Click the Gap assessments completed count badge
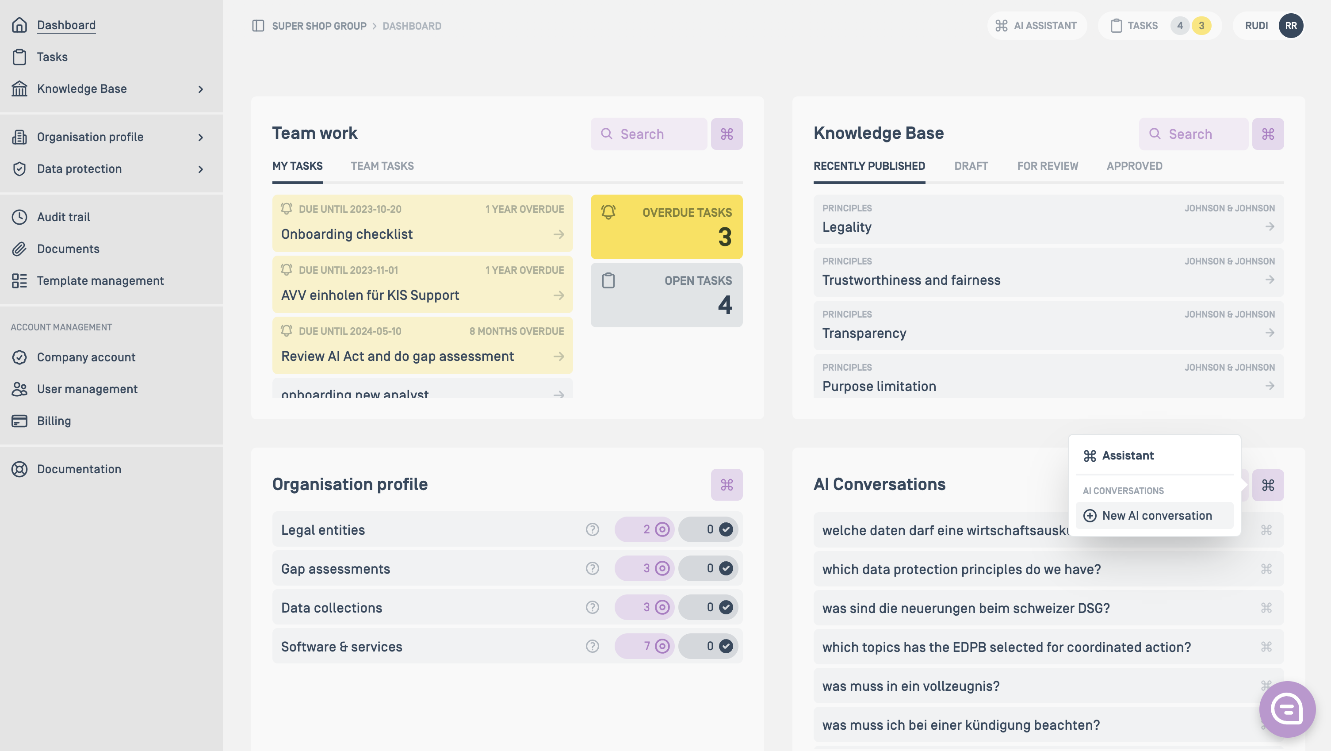The height and width of the screenshot is (751, 1331). pyautogui.click(x=708, y=568)
